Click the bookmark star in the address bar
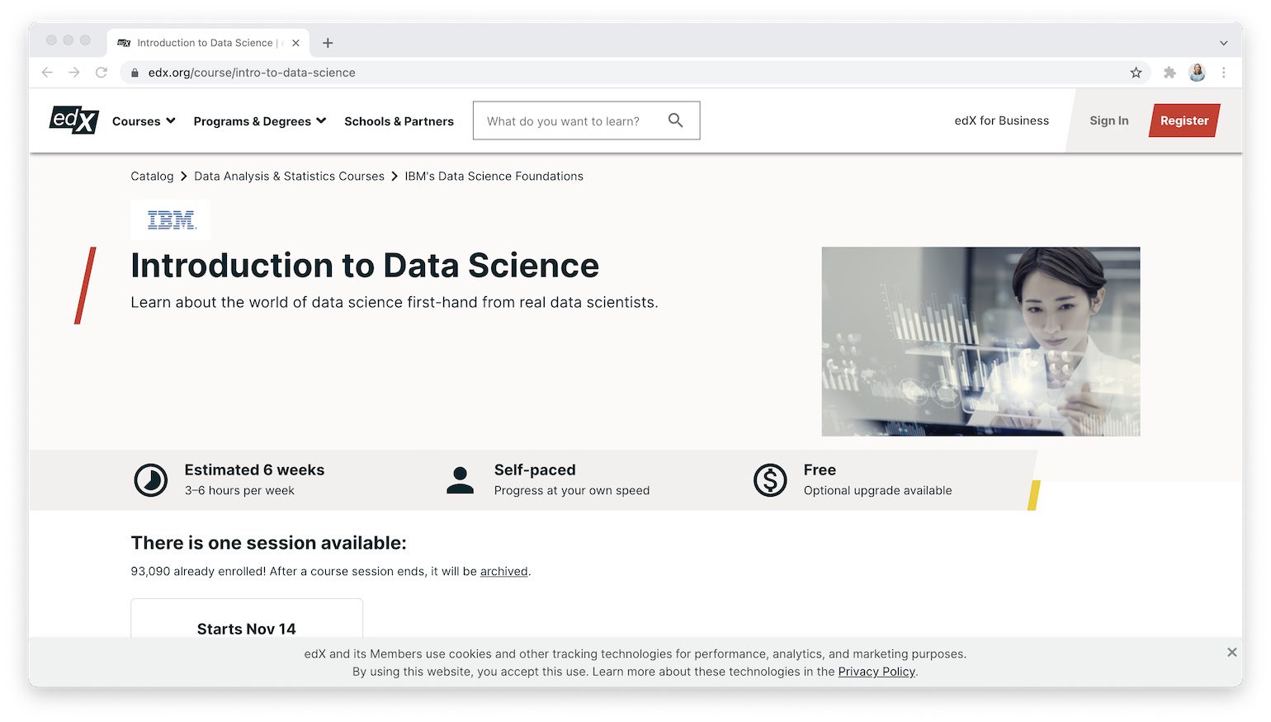 [x=1136, y=73]
